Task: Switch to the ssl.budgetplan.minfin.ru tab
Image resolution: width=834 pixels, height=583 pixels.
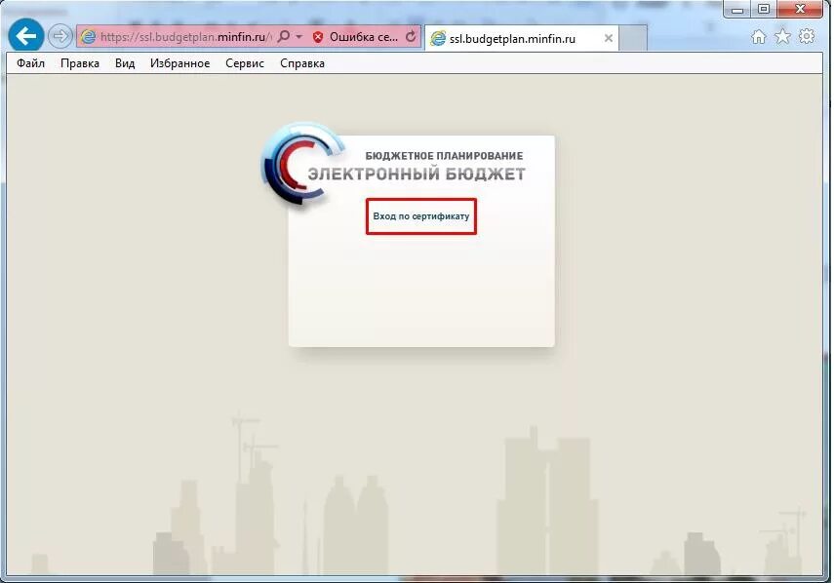Action: (521, 38)
